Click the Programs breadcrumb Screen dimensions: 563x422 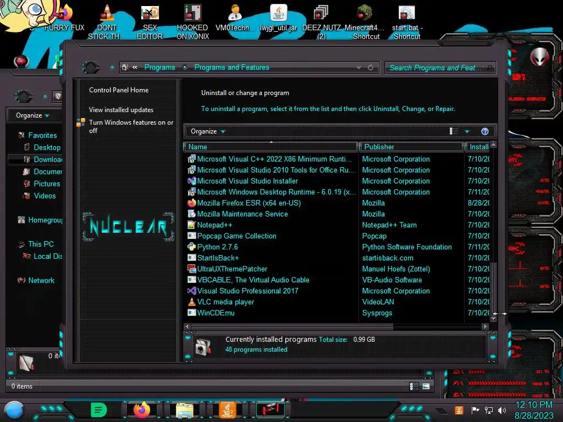pyautogui.click(x=160, y=67)
